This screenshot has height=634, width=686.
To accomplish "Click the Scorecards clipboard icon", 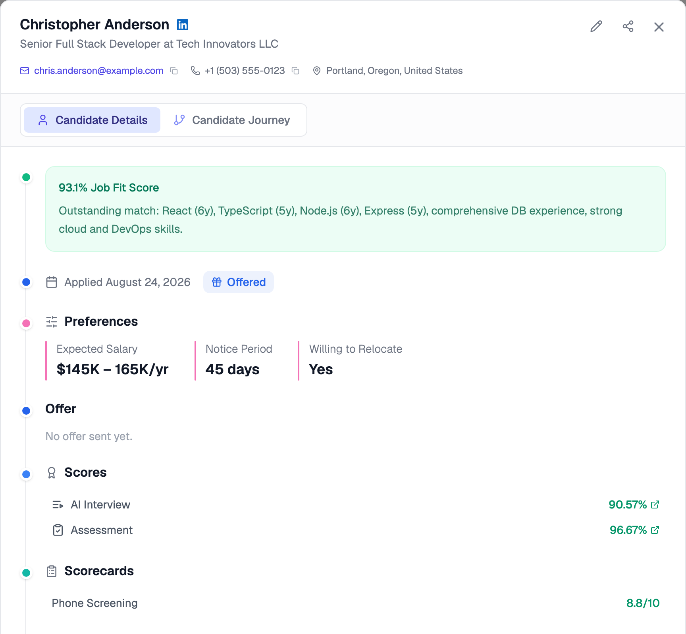I will (x=52, y=571).
